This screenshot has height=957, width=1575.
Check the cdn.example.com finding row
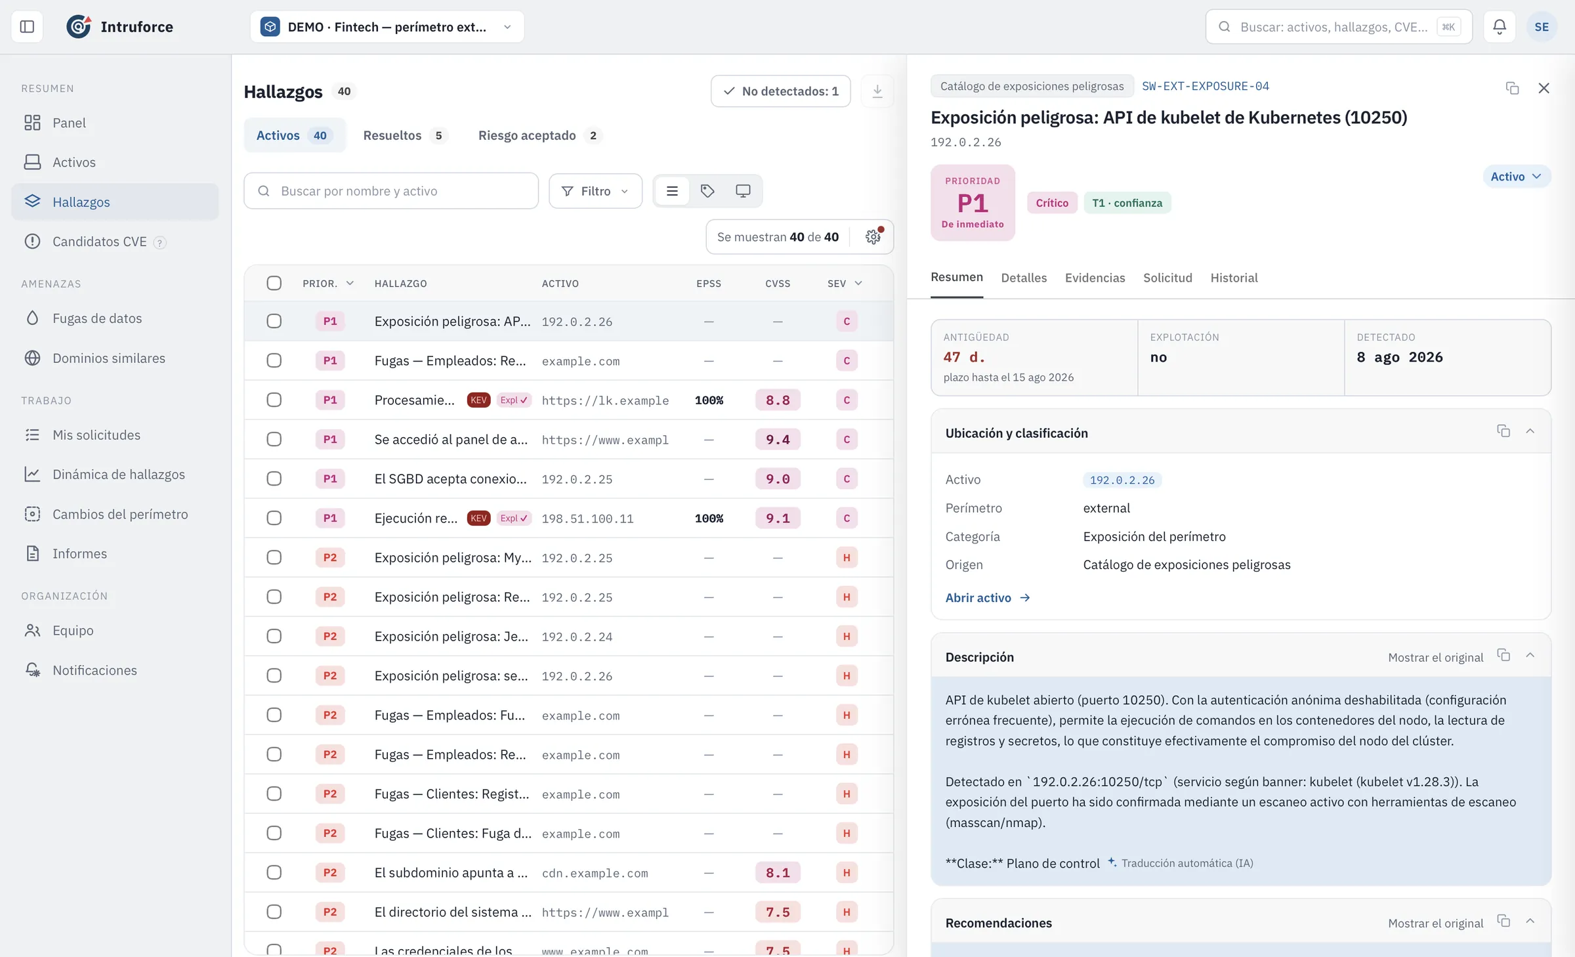[274, 872]
